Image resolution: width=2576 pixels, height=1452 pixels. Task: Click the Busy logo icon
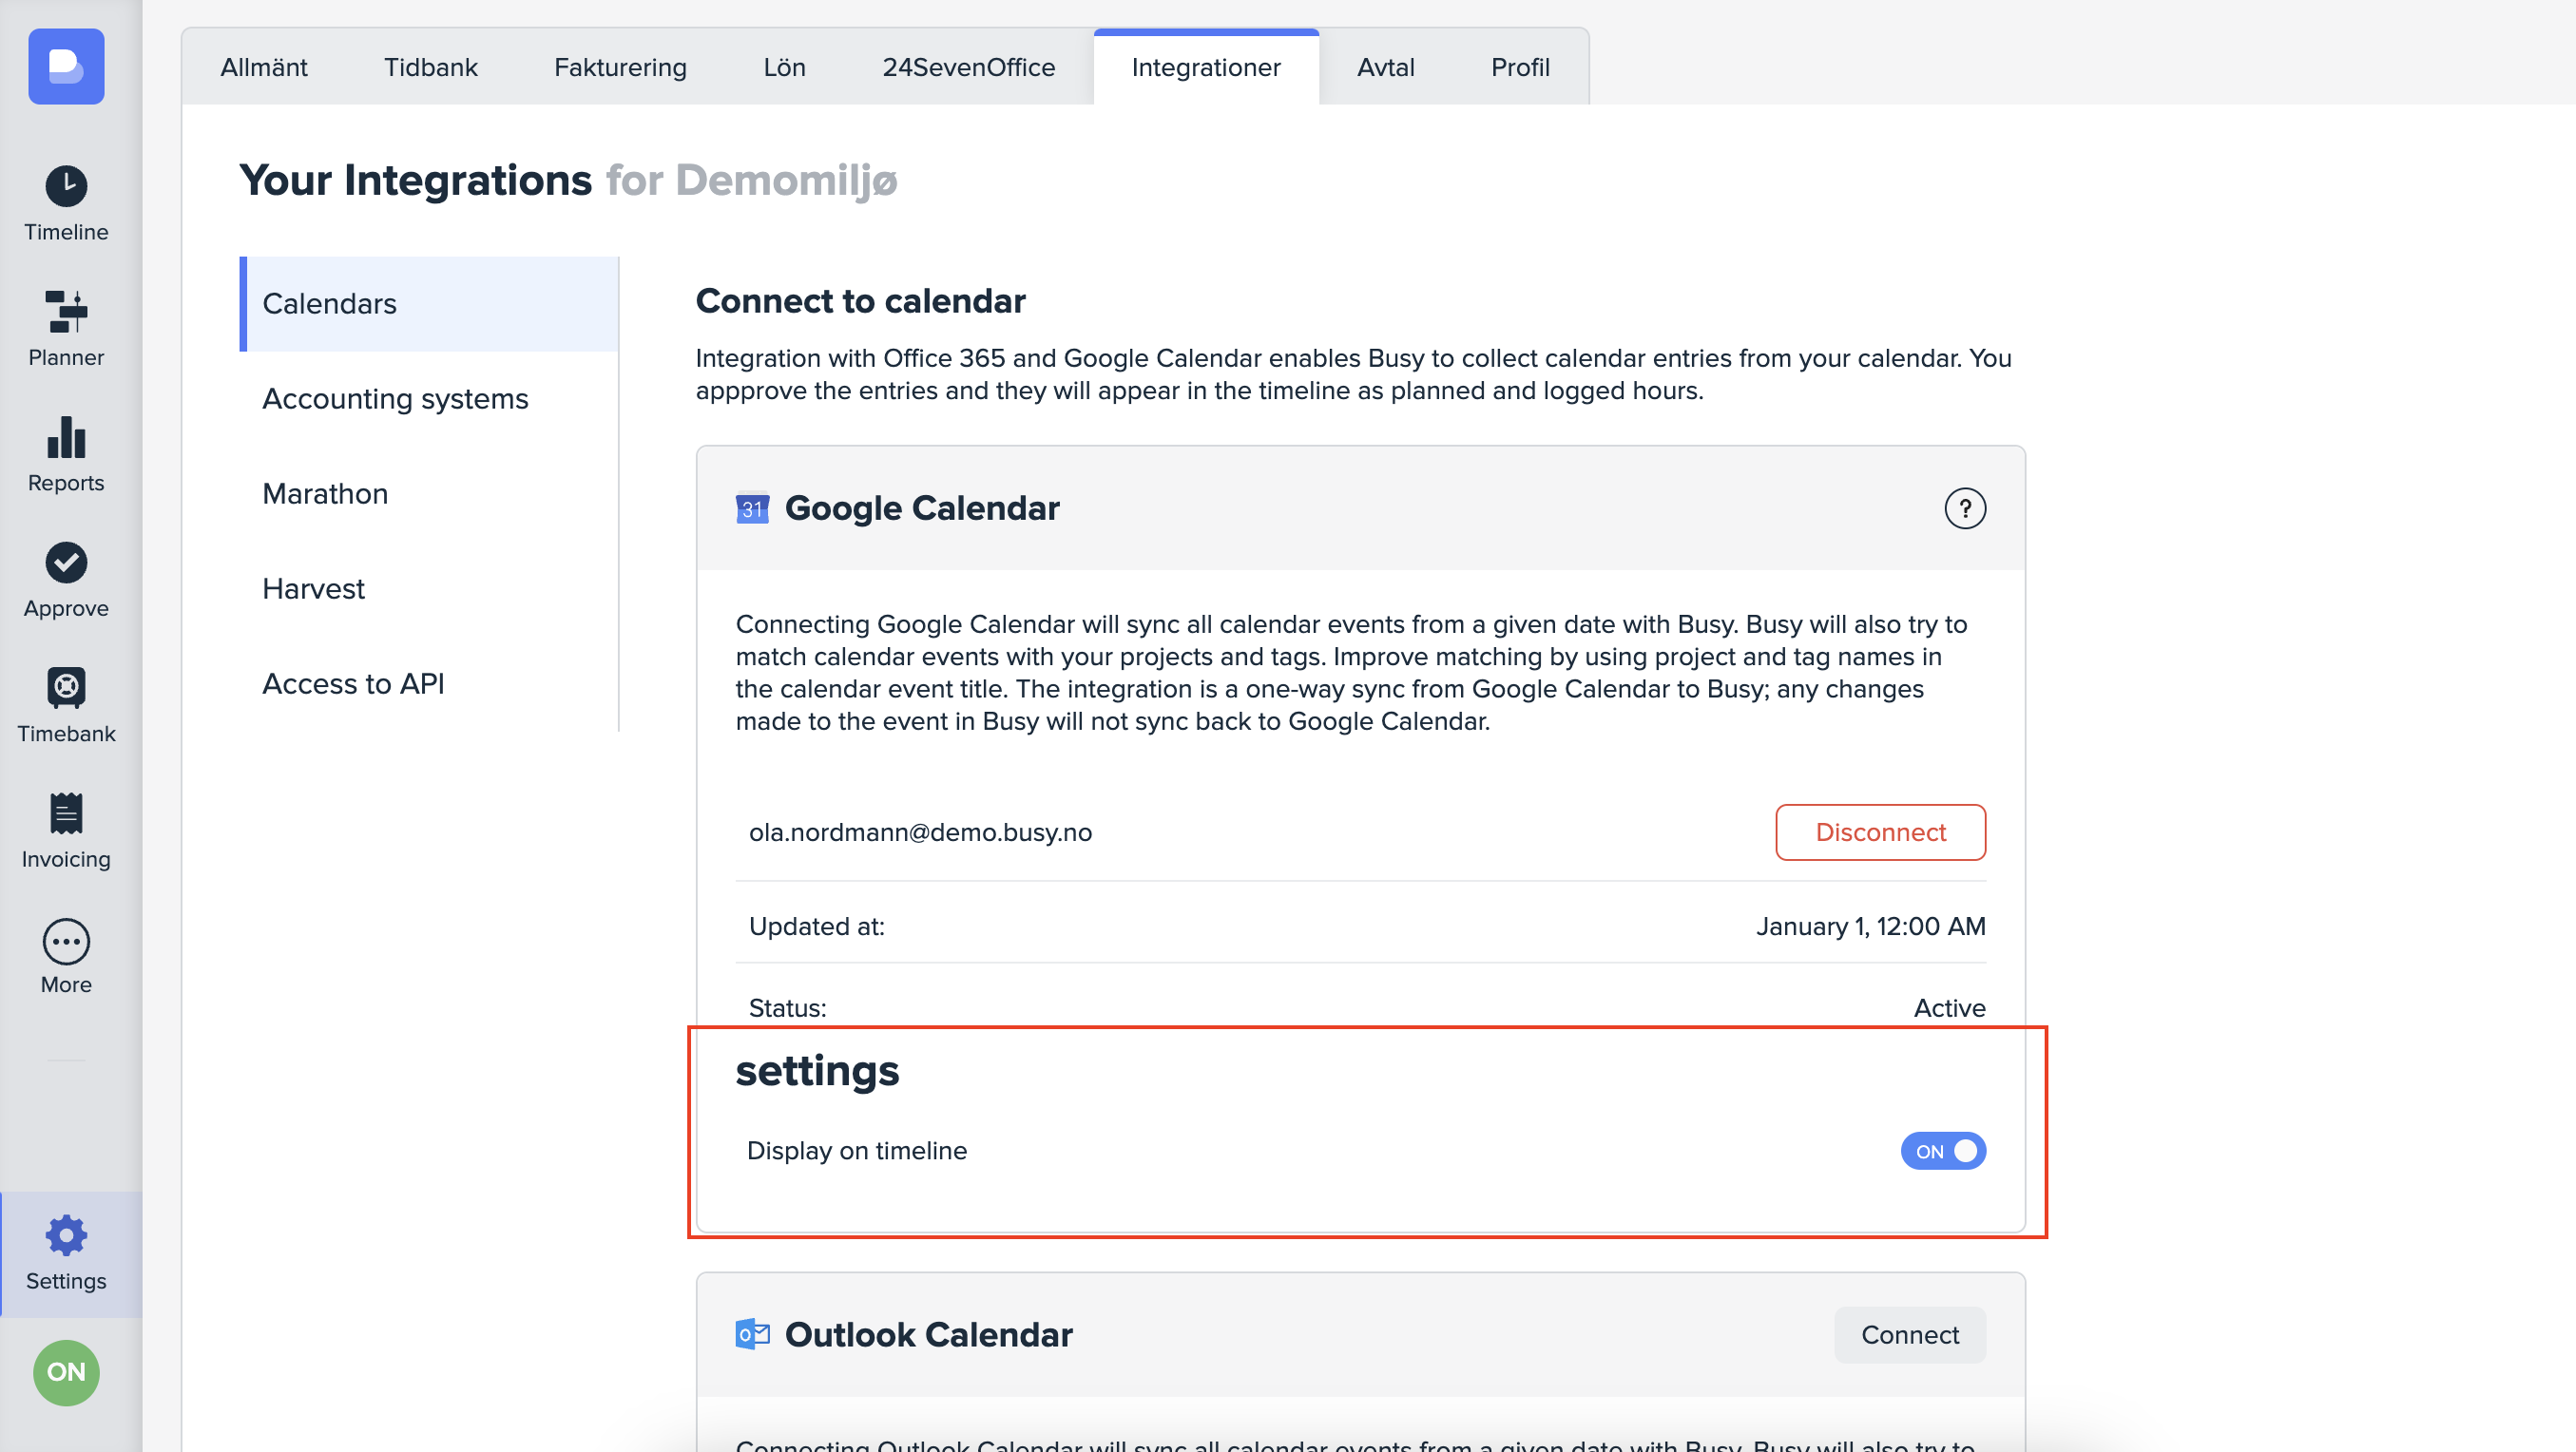pyautogui.click(x=66, y=66)
